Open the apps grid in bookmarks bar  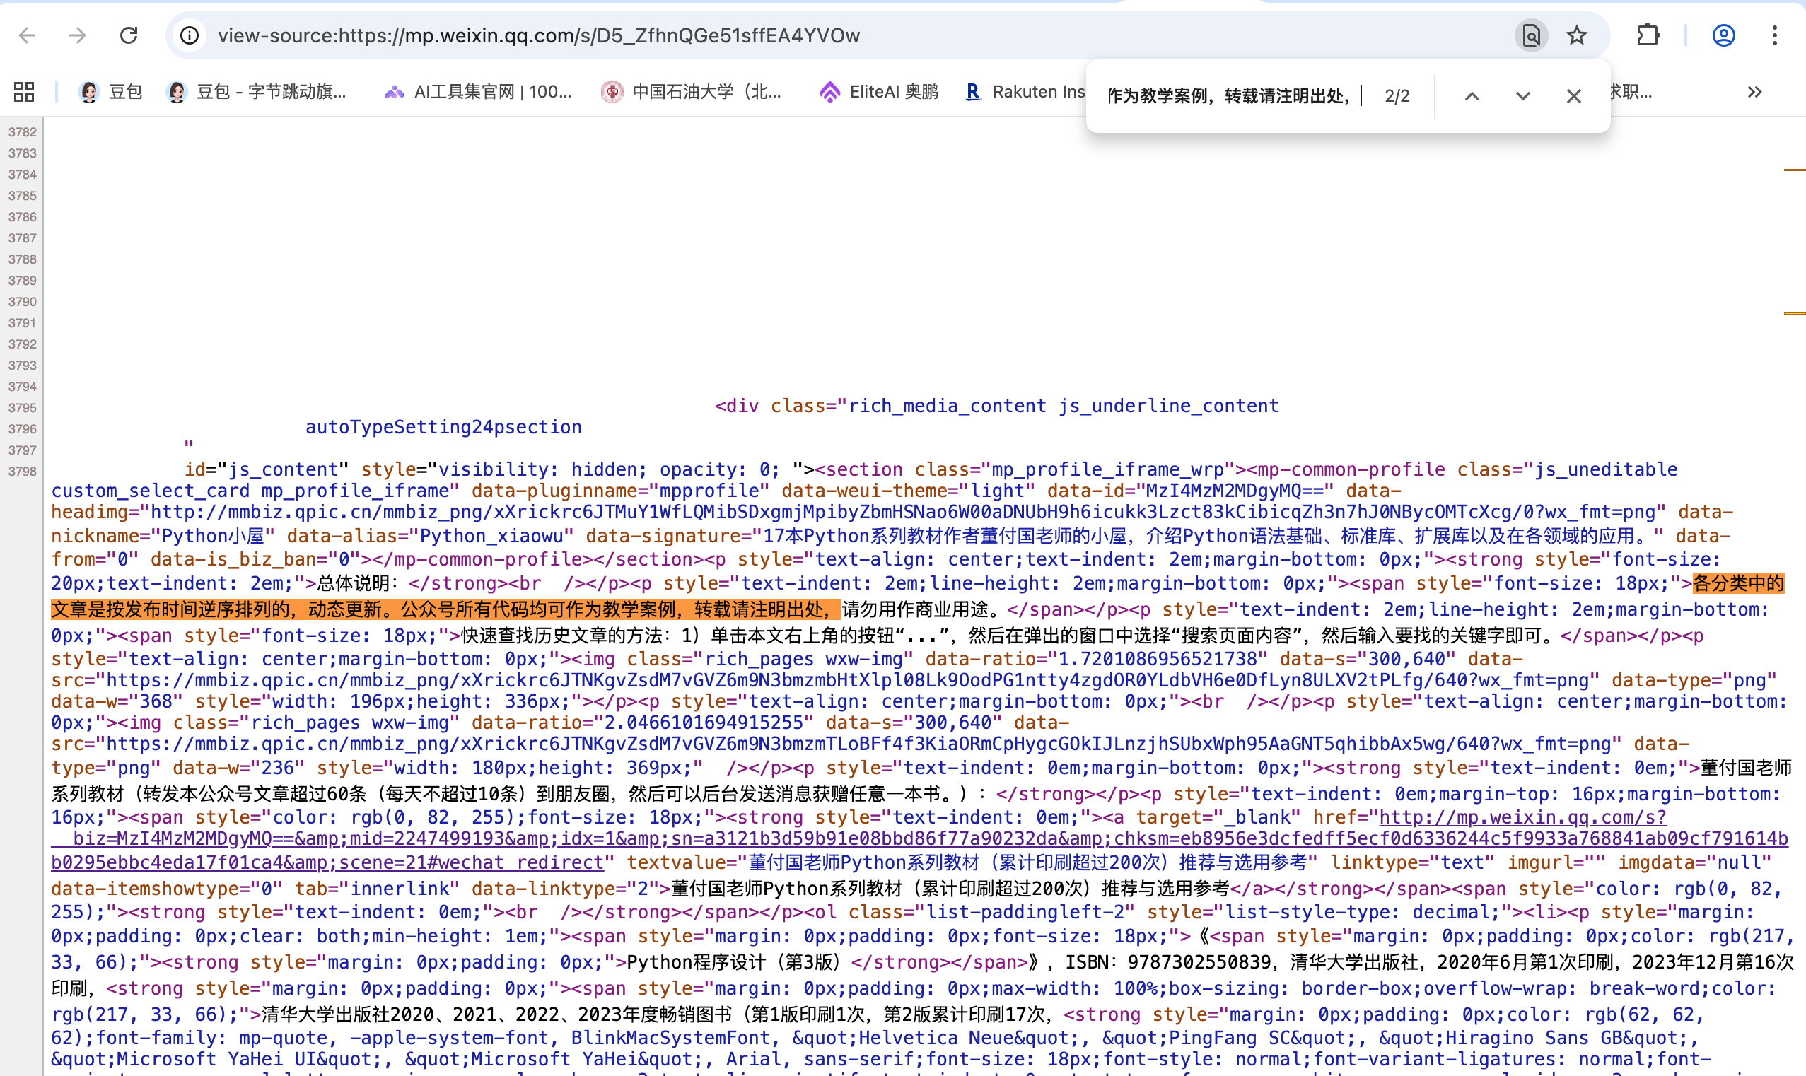(24, 92)
